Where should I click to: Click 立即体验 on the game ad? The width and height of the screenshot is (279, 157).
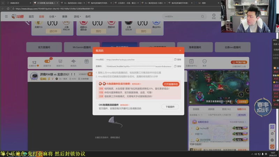242,102
